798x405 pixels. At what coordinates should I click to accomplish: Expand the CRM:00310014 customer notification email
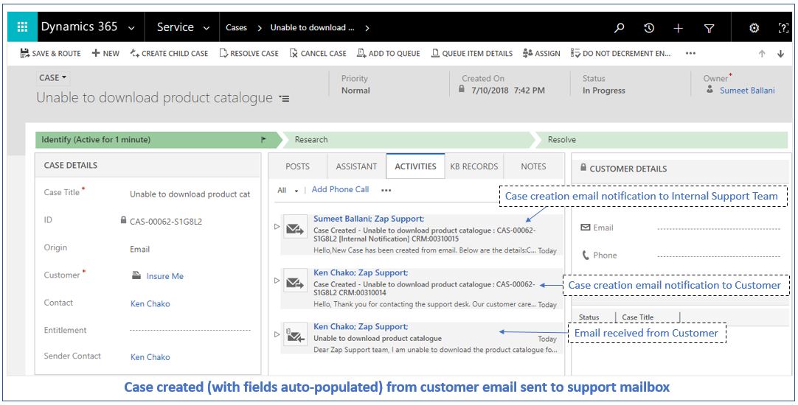(277, 281)
